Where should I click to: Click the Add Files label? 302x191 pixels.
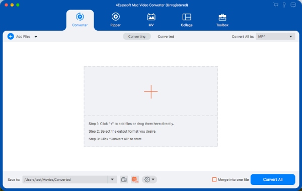(x=23, y=36)
